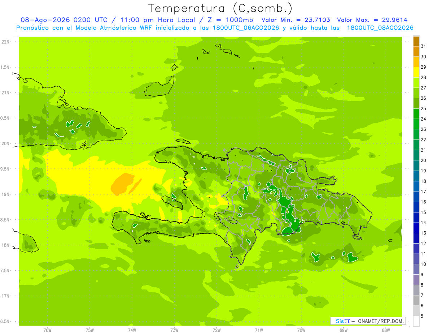Click the southern "25" contour label on the map
Screen dimensions: 433x335
tap(302, 221)
